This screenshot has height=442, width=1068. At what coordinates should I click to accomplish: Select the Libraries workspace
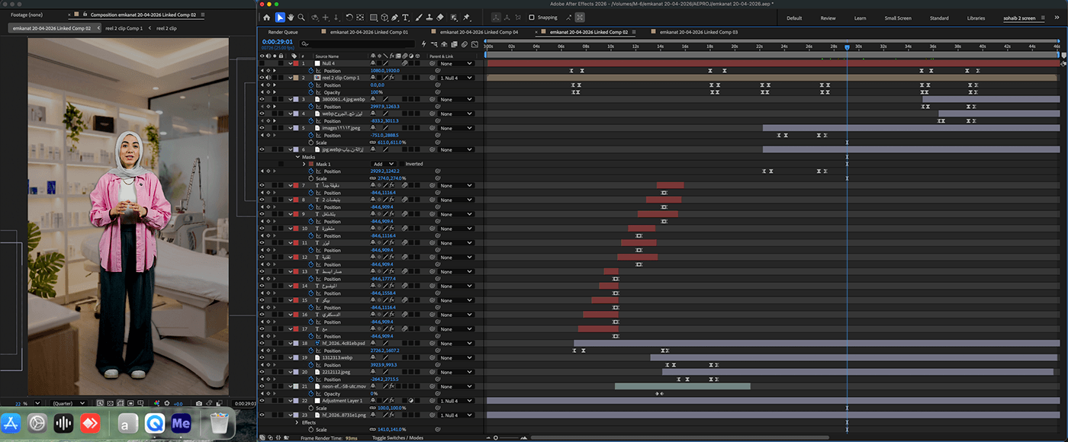coord(976,18)
